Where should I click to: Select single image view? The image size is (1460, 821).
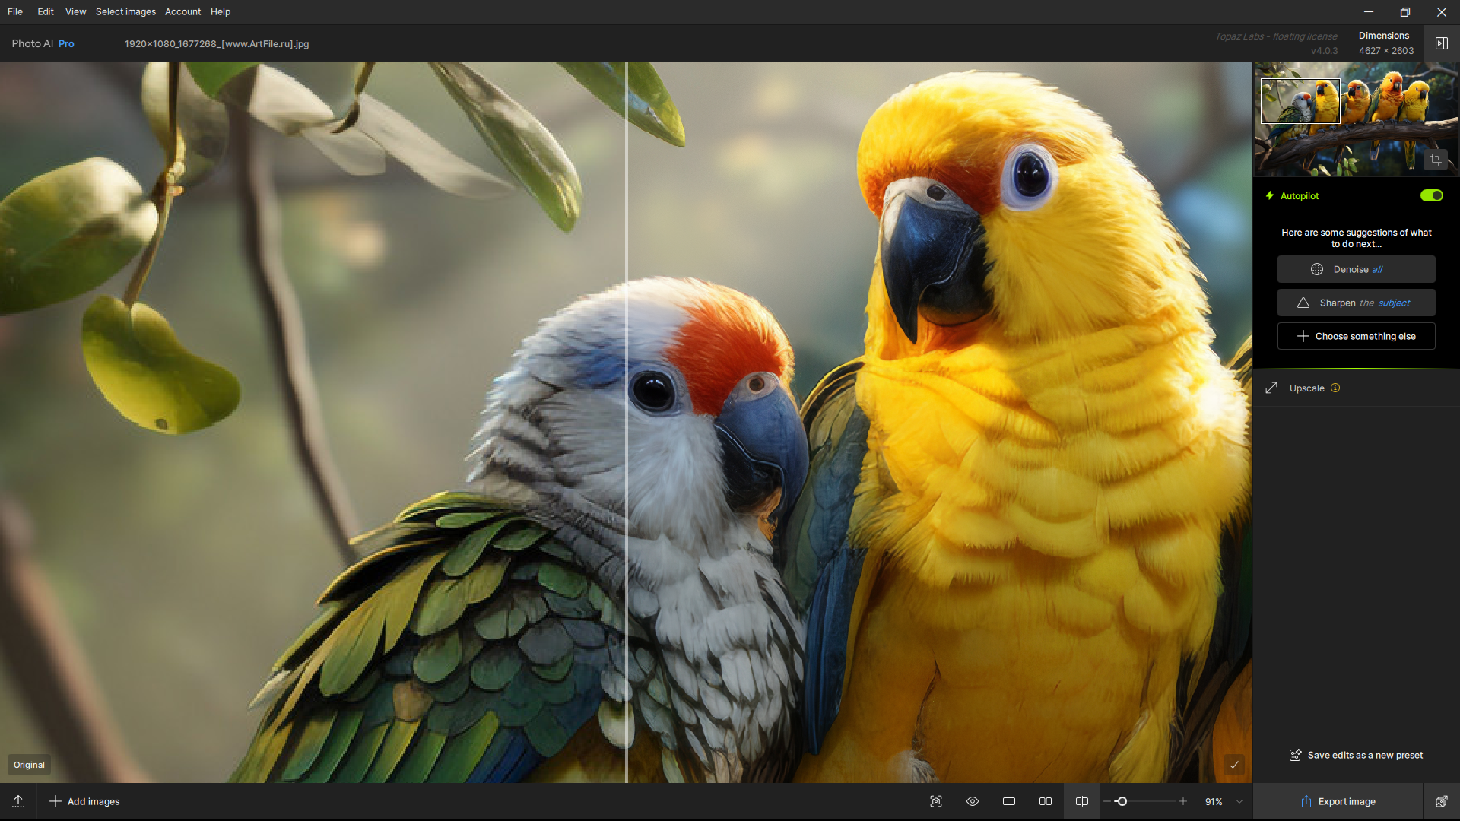[1009, 801]
